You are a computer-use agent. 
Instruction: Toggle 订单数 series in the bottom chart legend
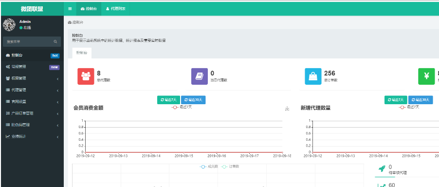click(x=230, y=166)
